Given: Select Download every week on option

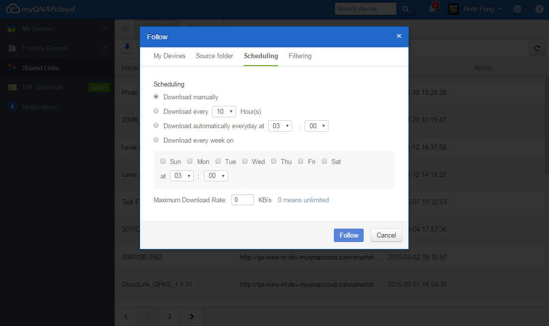Looking at the screenshot, I should pos(157,140).
